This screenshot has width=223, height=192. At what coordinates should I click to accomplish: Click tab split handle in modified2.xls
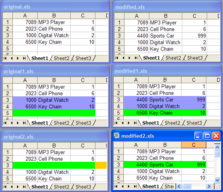click(x=175, y=186)
